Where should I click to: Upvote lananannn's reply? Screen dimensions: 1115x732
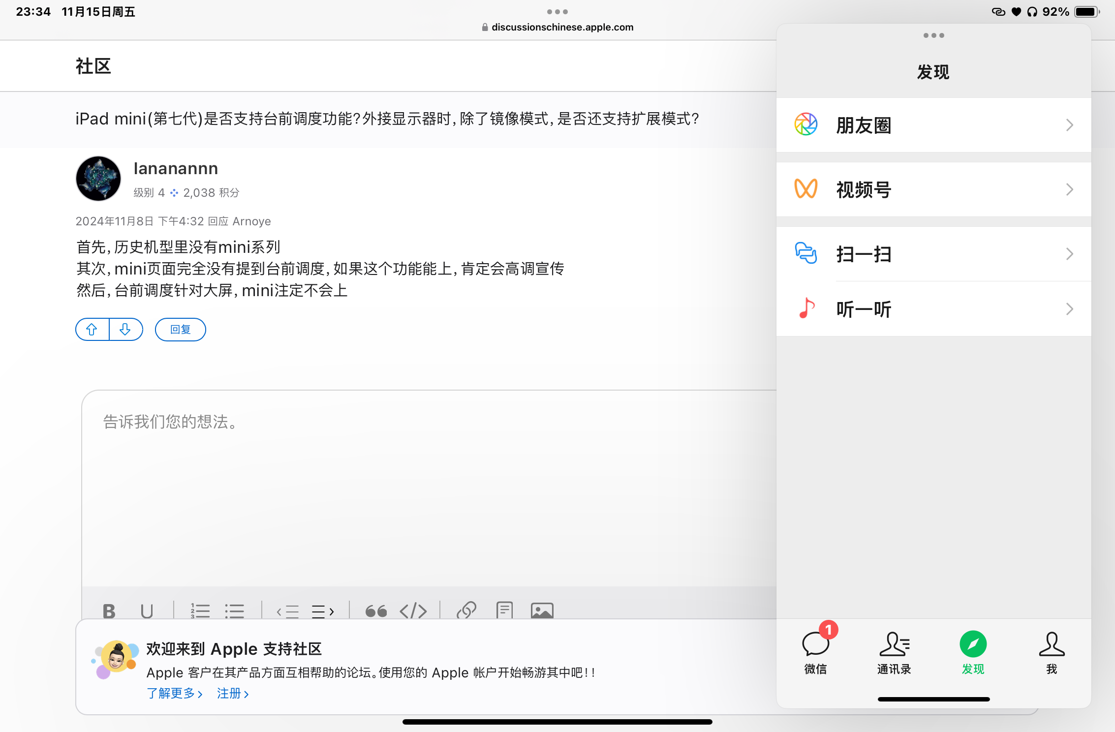tap(92, 329)
